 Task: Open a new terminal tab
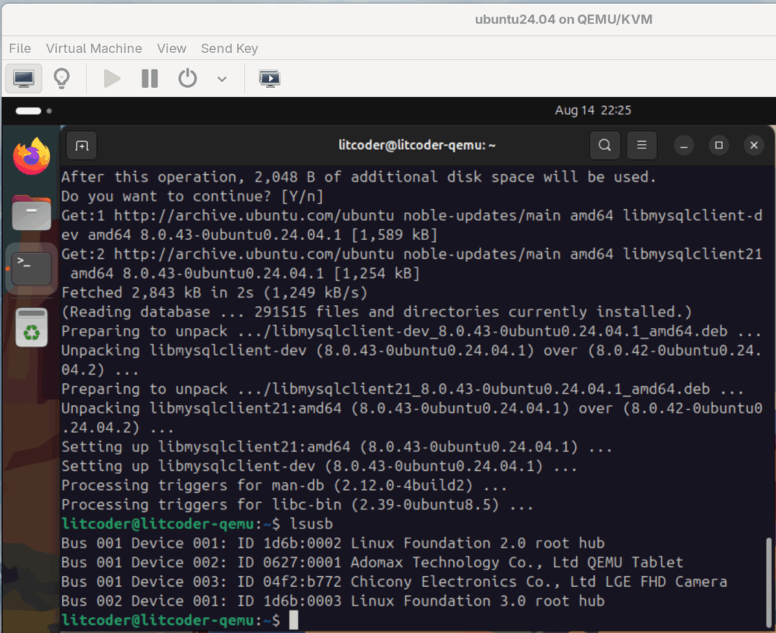[82, 145]
